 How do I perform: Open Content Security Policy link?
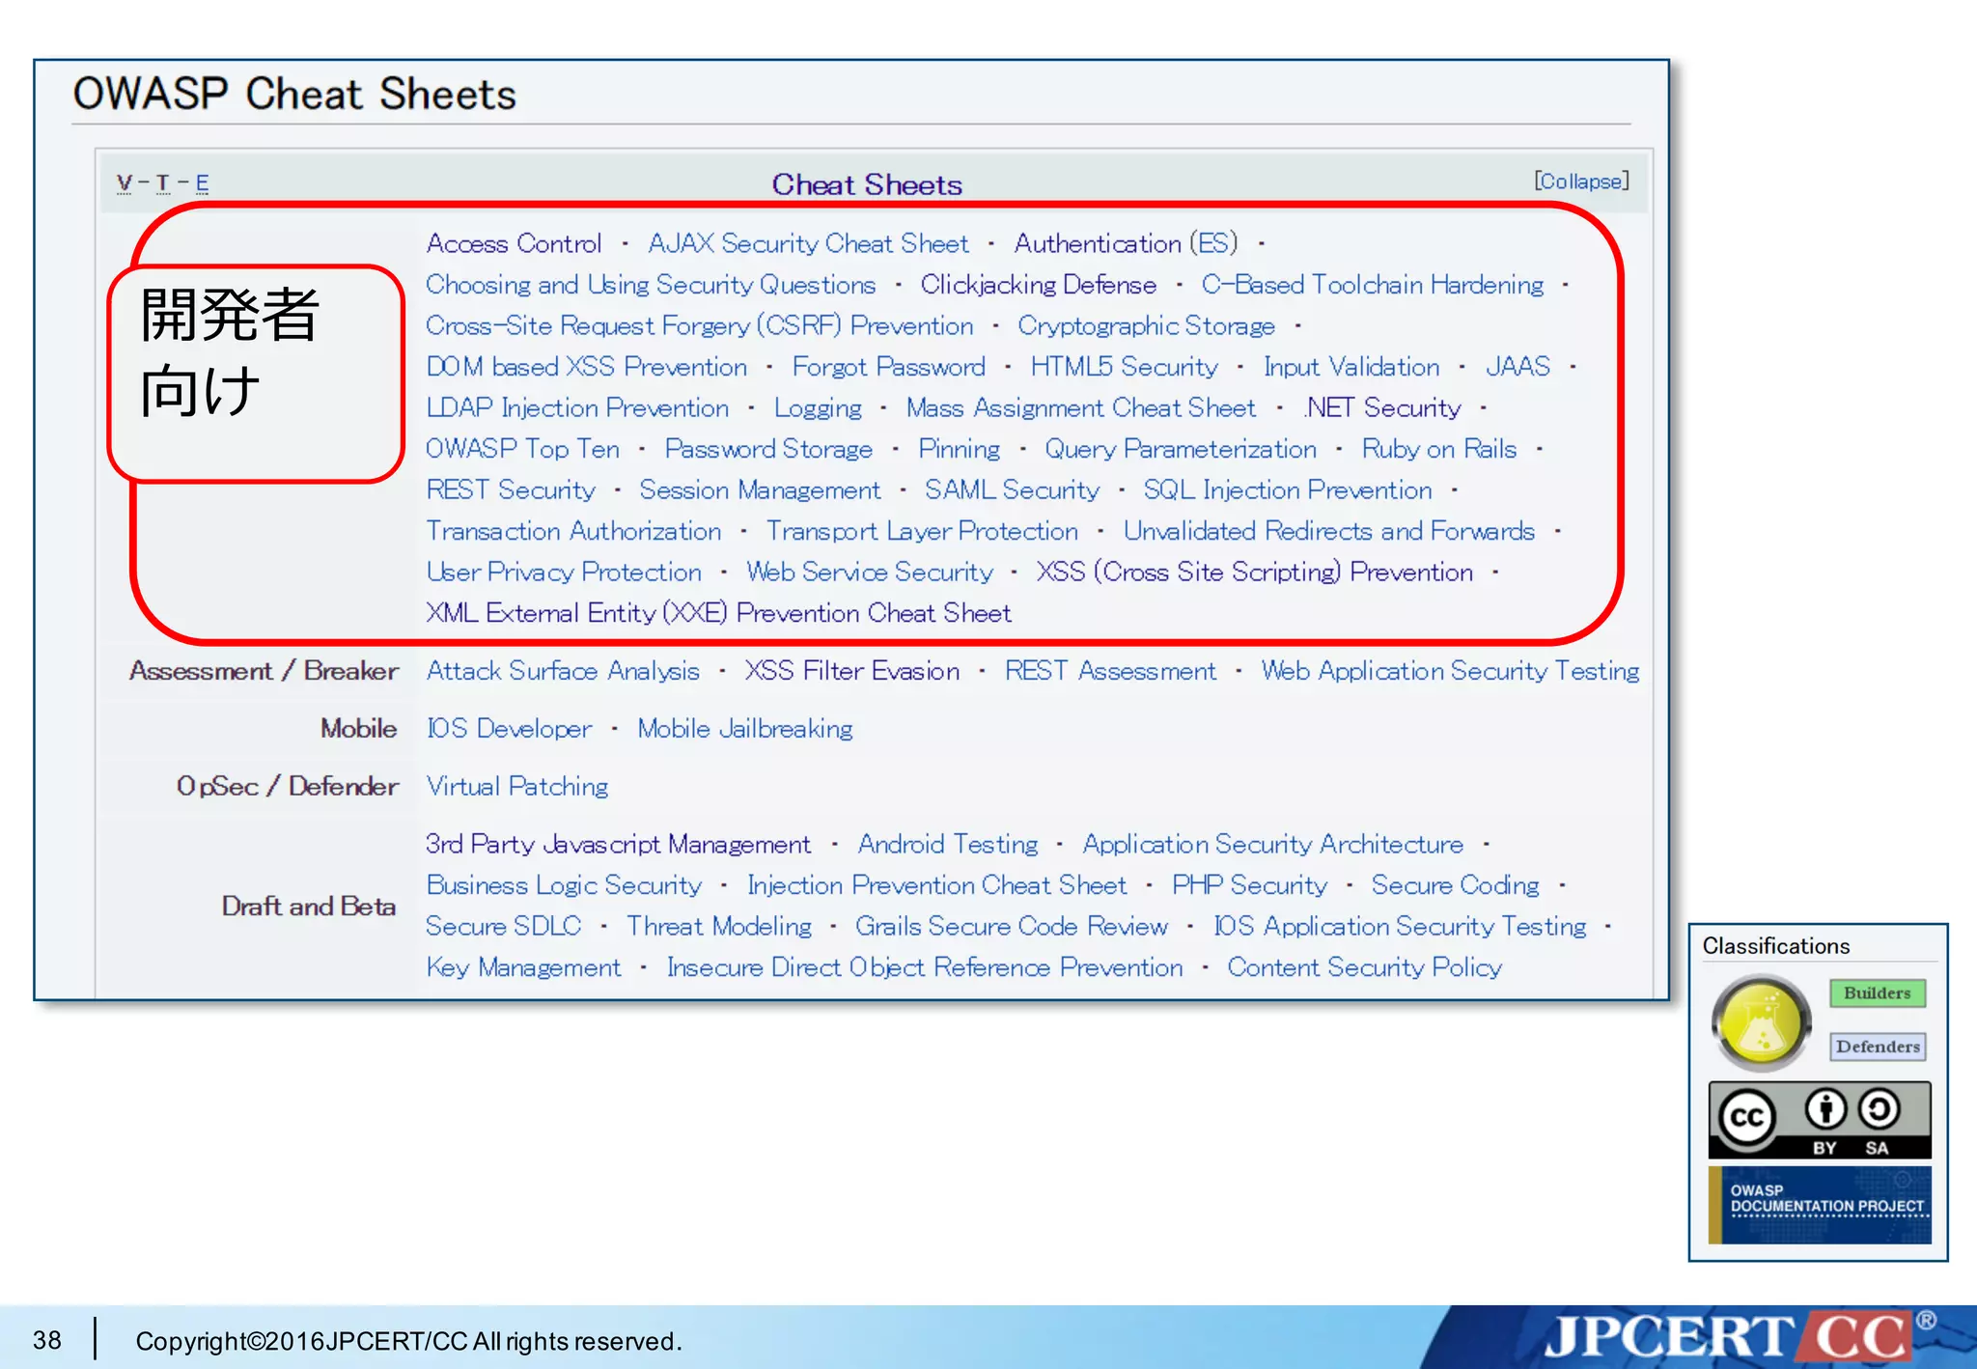tap(1364, 967)
